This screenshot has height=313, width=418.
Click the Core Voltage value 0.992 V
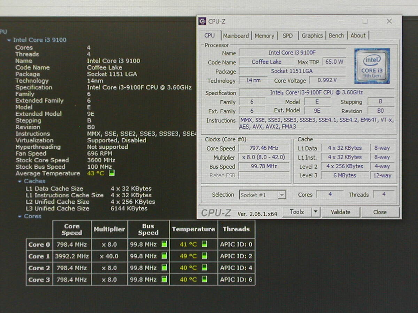327,80
